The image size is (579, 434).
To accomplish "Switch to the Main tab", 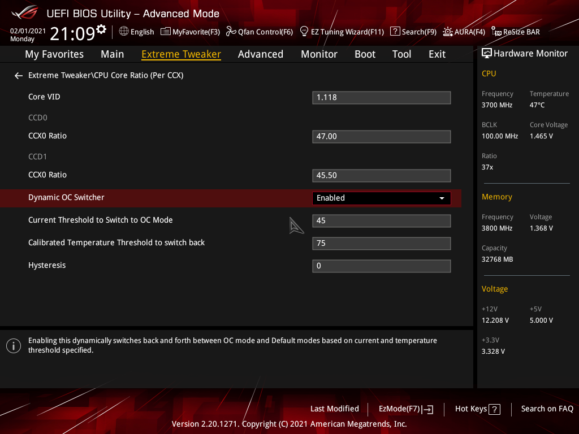I will (x=113, y=54).
